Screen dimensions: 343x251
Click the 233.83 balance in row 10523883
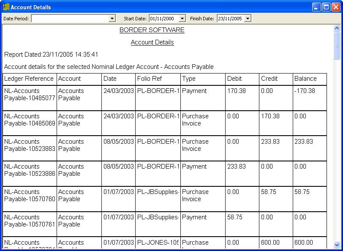(304, 142)
